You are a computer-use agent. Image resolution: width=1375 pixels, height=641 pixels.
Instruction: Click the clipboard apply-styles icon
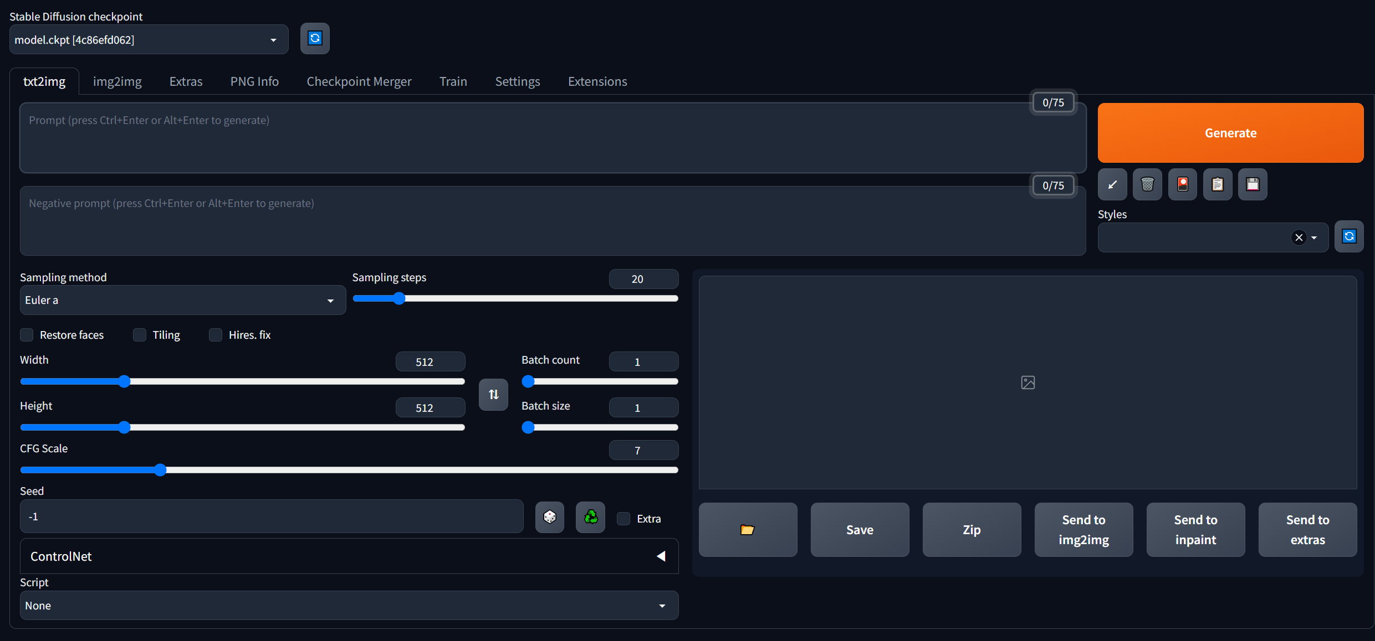1218,184
